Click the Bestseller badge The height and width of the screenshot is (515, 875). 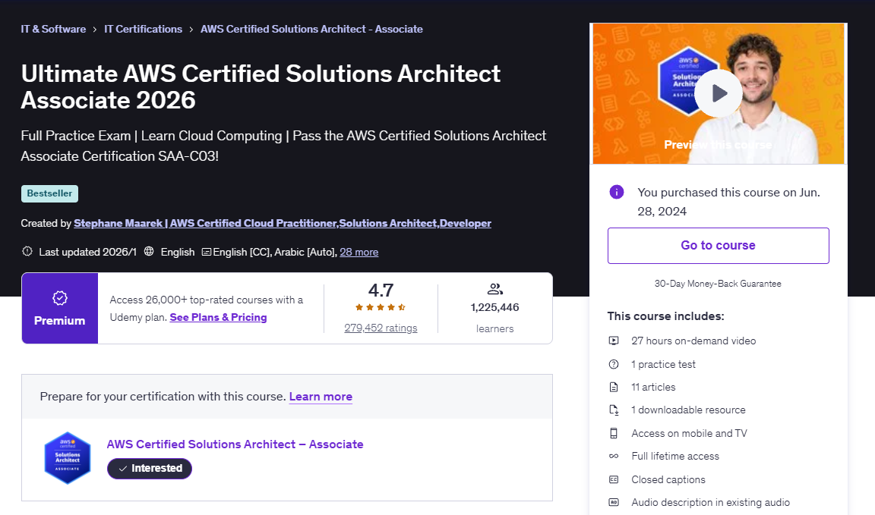[x=49, y=193]
